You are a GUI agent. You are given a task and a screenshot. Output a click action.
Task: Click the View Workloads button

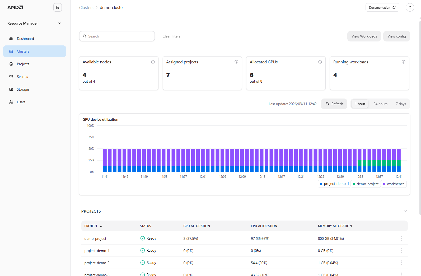tap(364, 36)
